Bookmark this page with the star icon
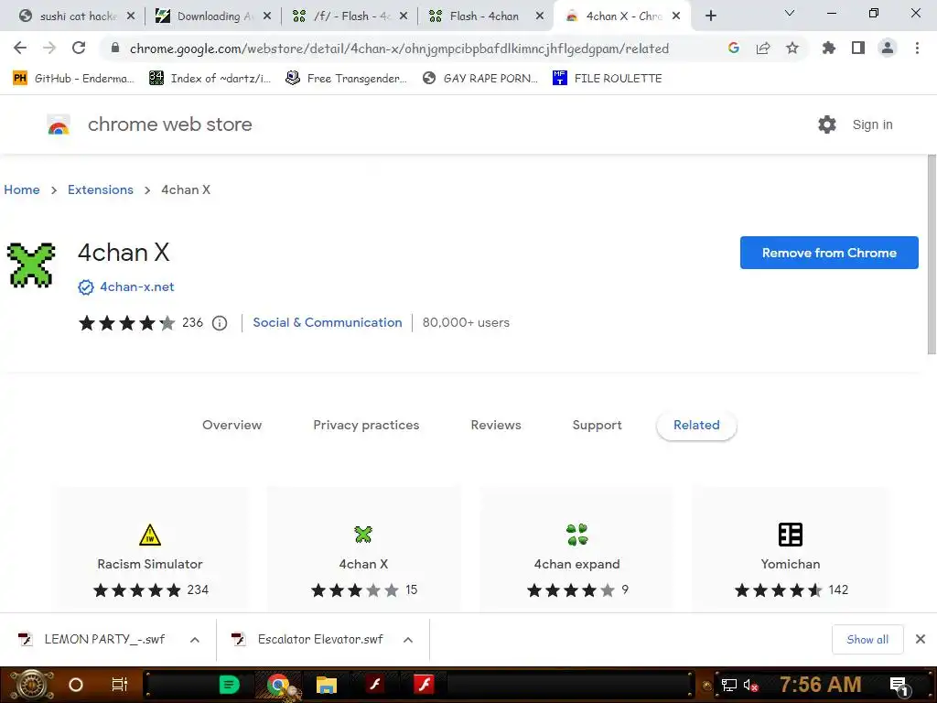 pos(792,48)
